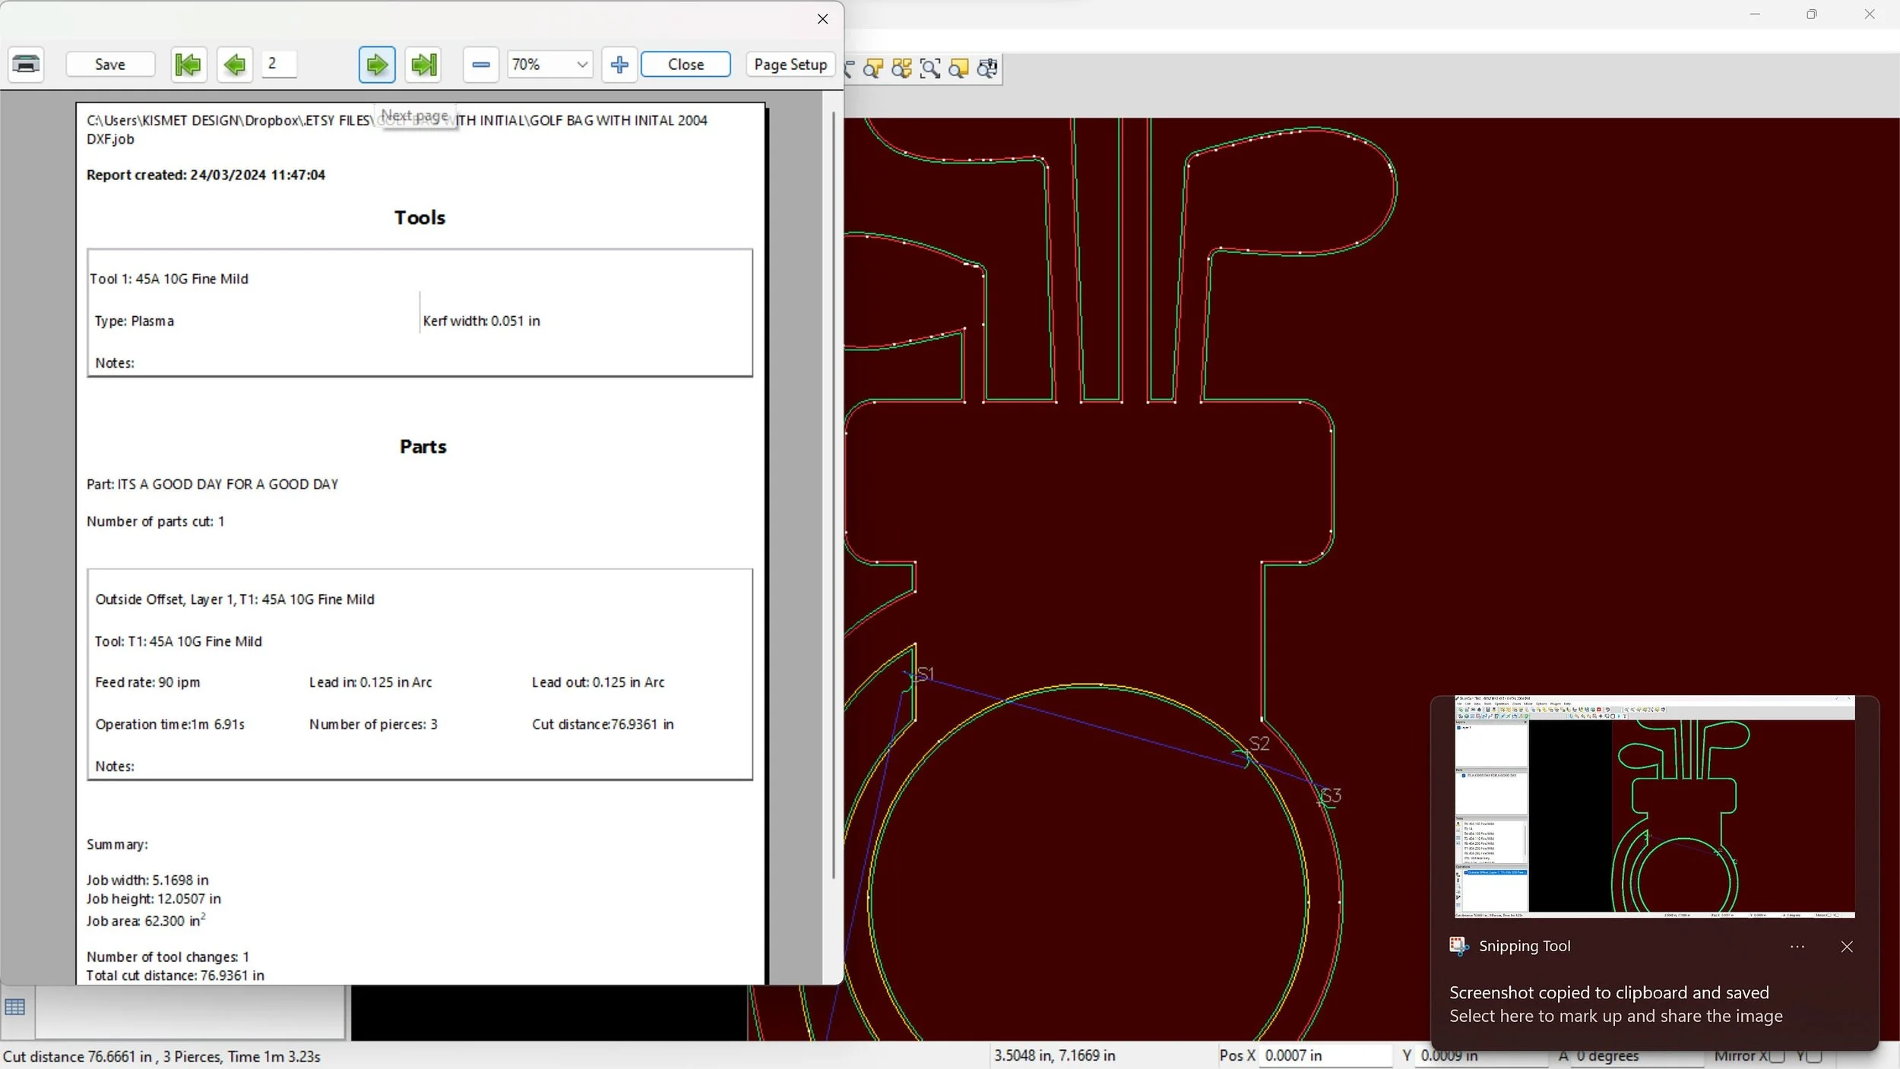Click the Snipping Tool screenshot thumbnail
The image size is (1900, 1069).
pos(1654,805)
